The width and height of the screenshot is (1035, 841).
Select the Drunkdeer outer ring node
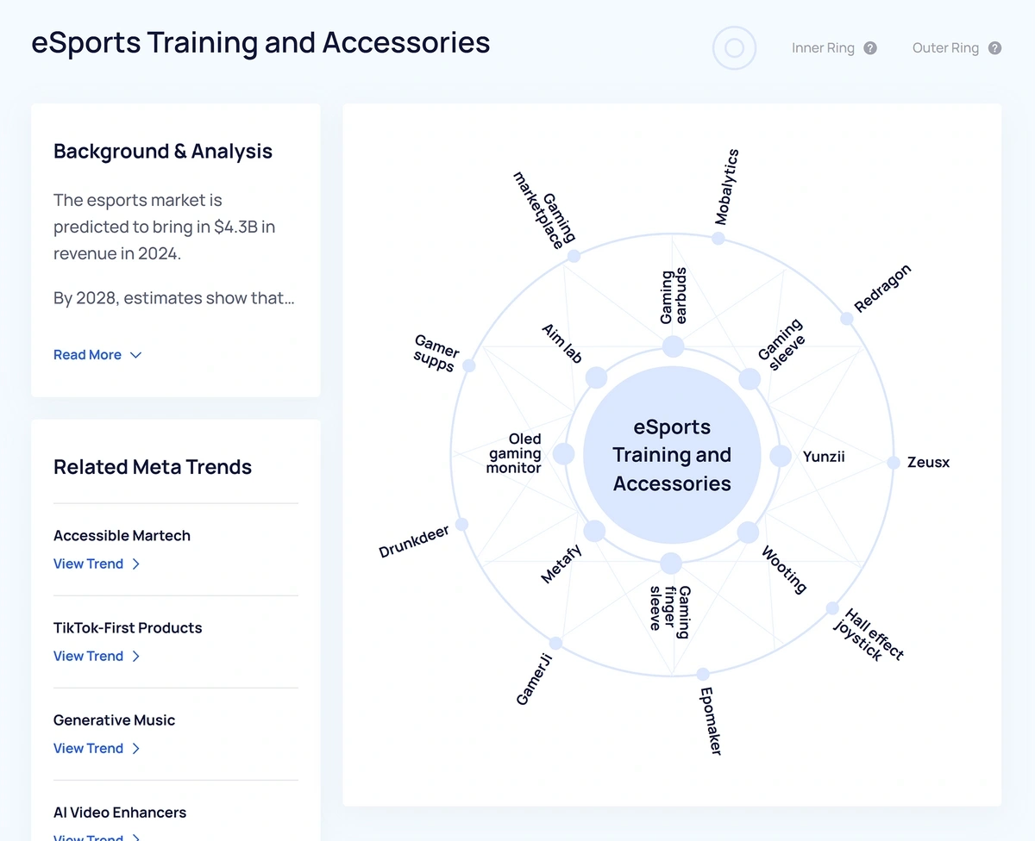tap(461, 524)
